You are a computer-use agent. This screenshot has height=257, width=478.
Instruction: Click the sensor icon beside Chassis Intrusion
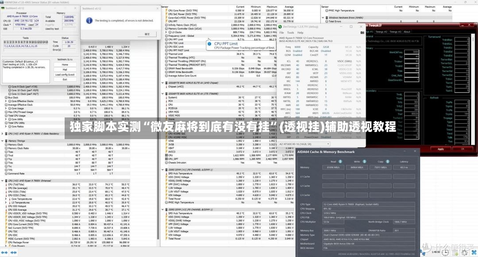click(166, 163)
